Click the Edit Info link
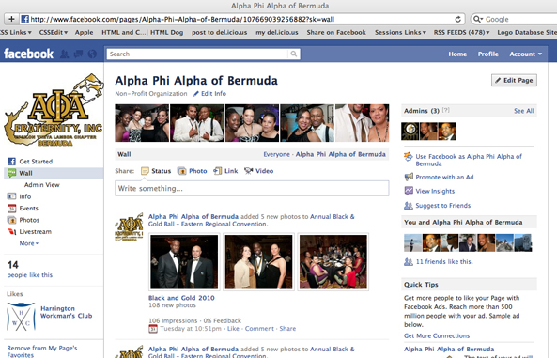The image size is (557, 358). 213,94
